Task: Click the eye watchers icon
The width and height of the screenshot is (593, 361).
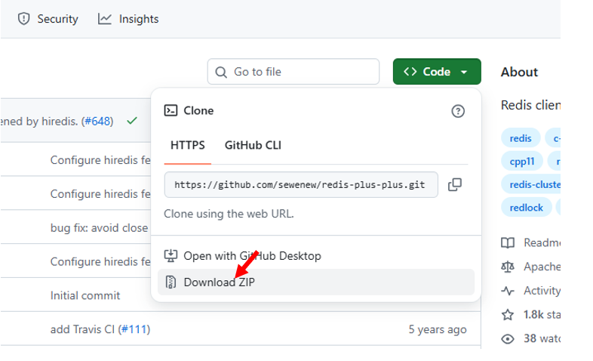Action: (x=508, y=338)
